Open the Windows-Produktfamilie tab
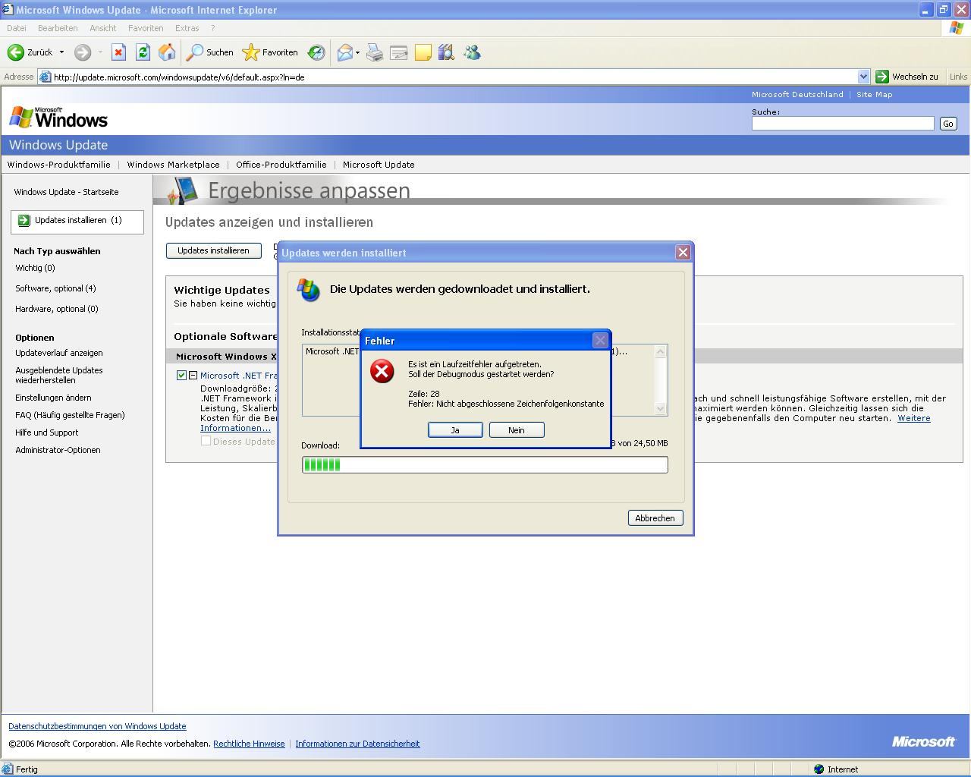The width and height of the screenshot is (971, 777). (59, 165)
